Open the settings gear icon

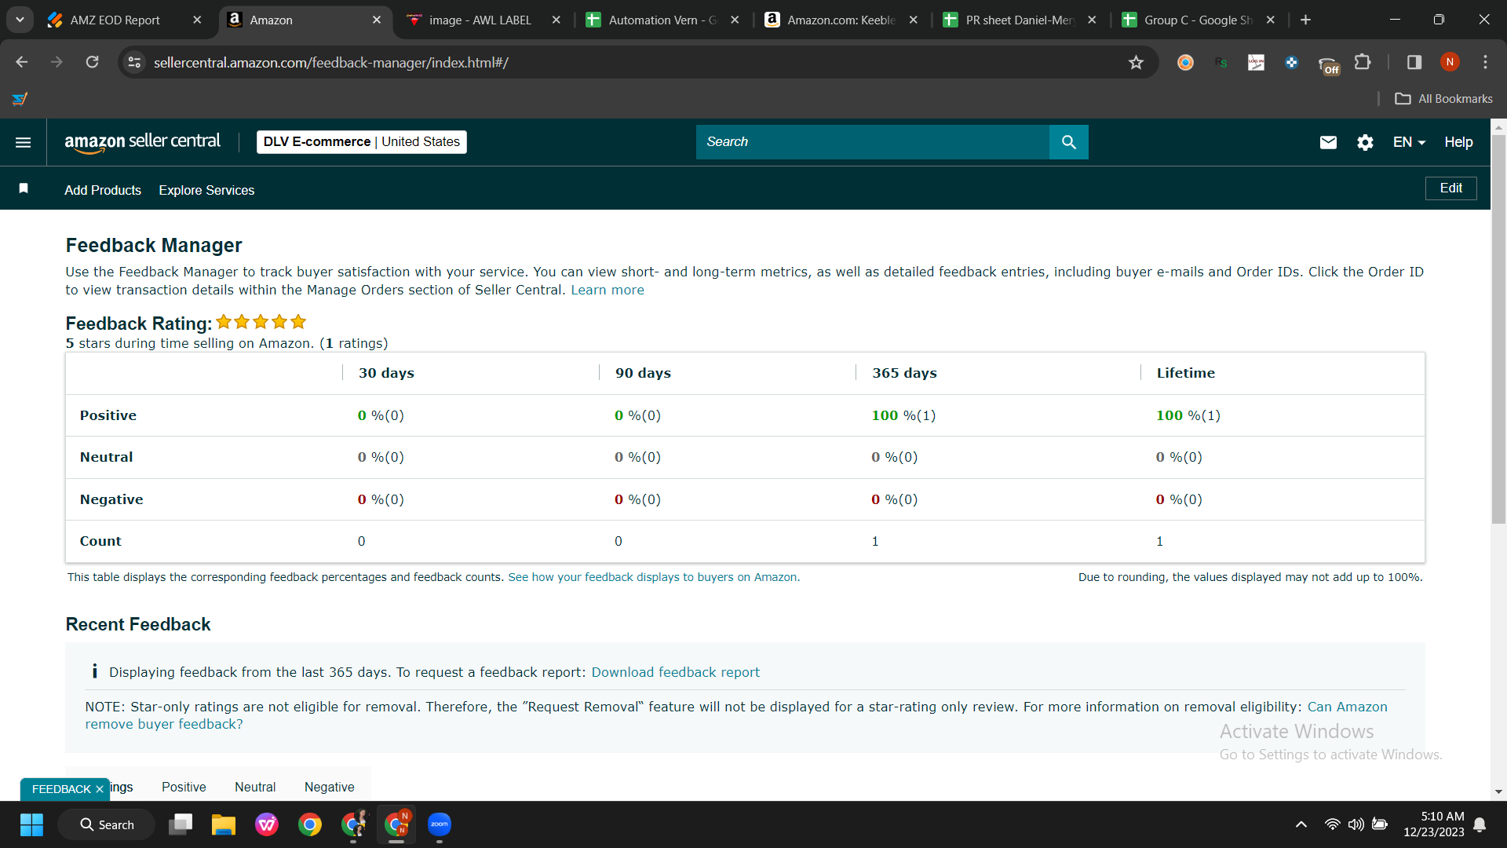[x=1365, y=142]
